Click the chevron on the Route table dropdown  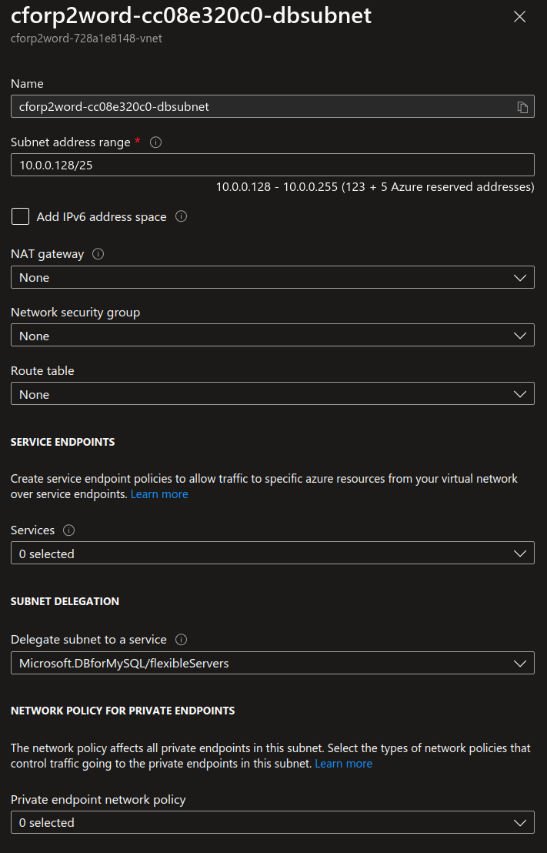click(x=521, y=393)
